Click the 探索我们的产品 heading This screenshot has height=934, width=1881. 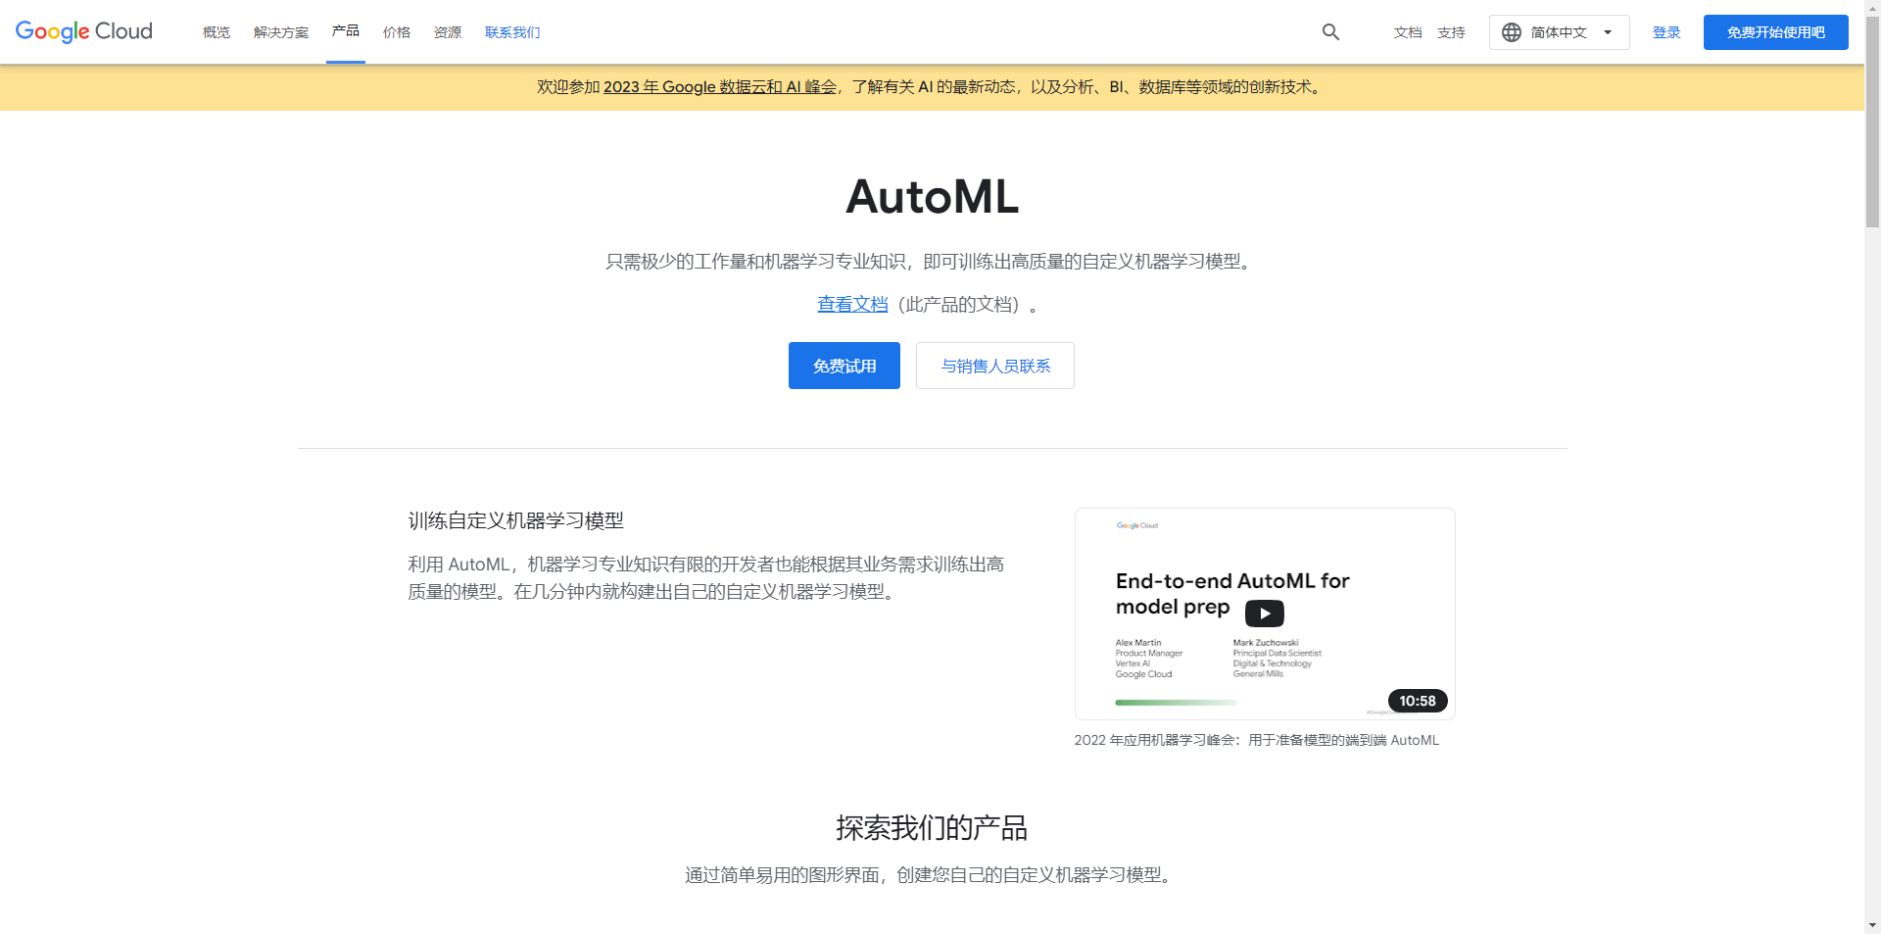[932, 828]
